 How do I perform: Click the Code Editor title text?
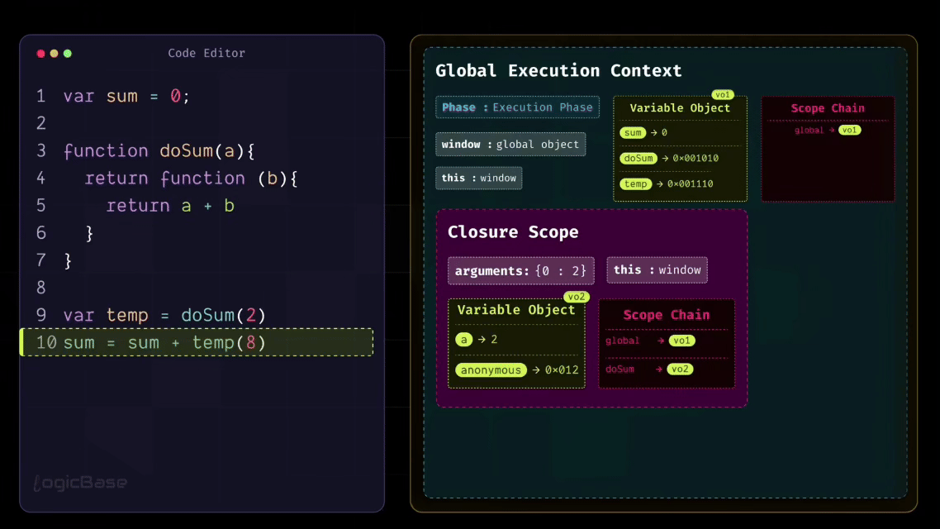click(x=207, y=53)
